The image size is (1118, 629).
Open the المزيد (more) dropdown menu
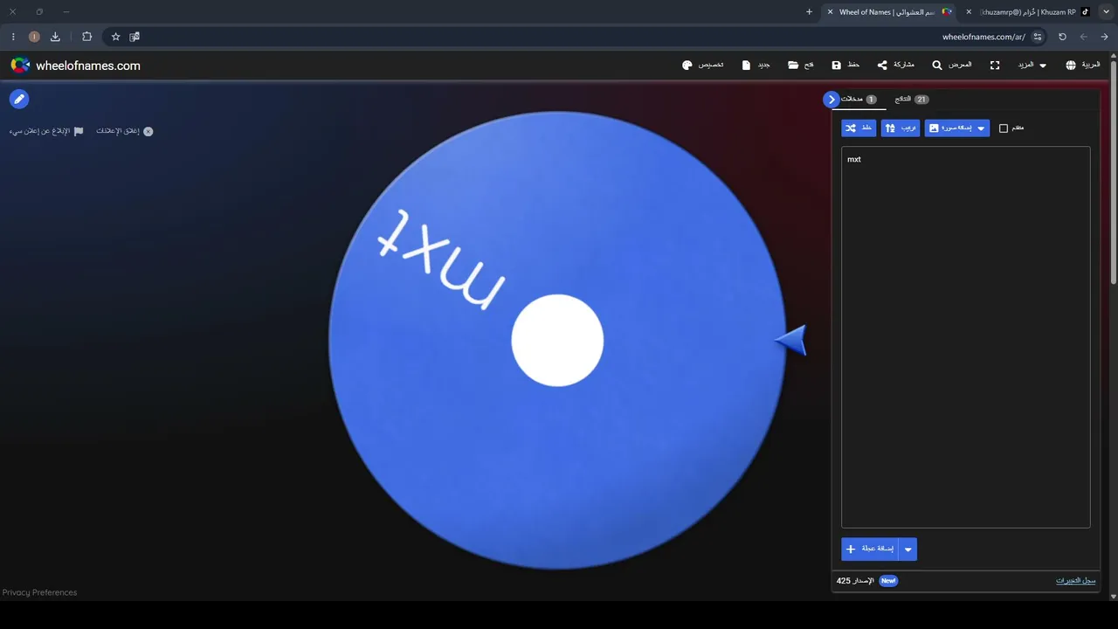1031,66
